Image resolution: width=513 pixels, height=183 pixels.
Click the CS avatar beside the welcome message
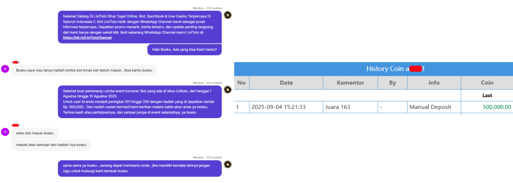228,15
